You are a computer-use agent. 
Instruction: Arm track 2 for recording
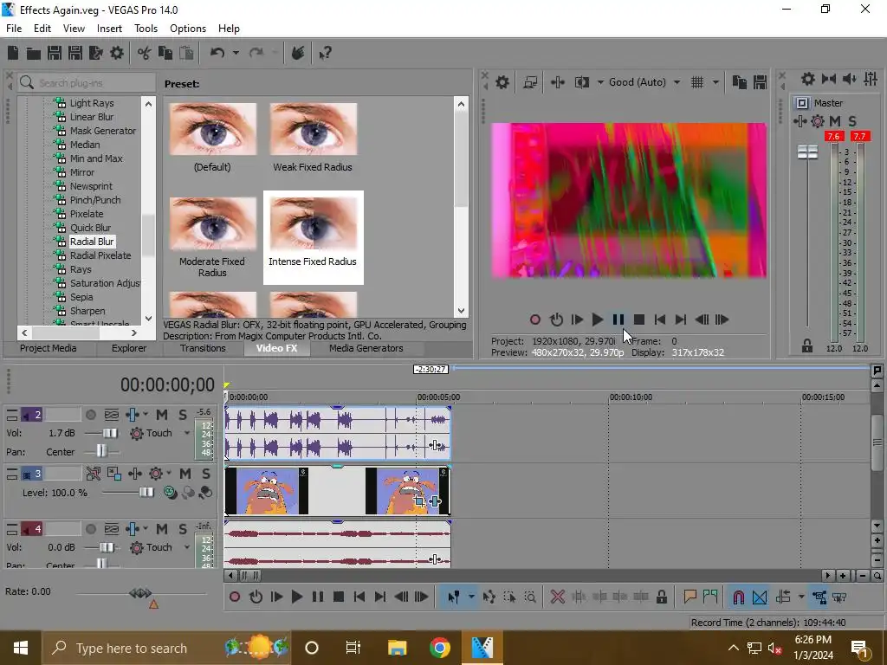(90, 415)
